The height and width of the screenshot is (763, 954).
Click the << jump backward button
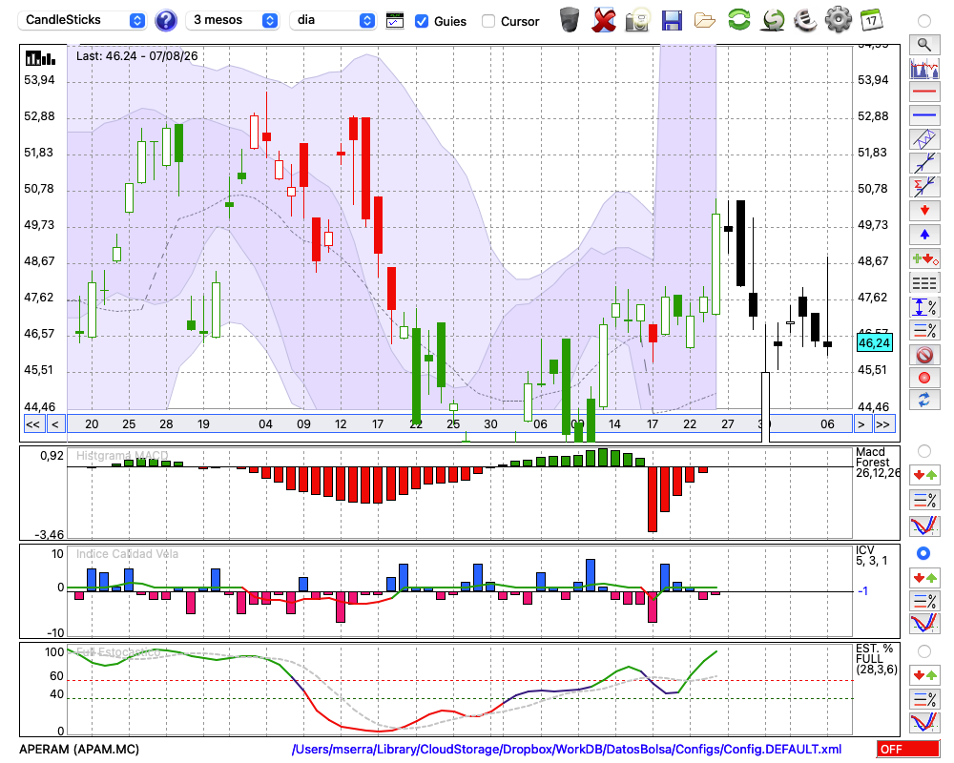click(x=33, y=424)
